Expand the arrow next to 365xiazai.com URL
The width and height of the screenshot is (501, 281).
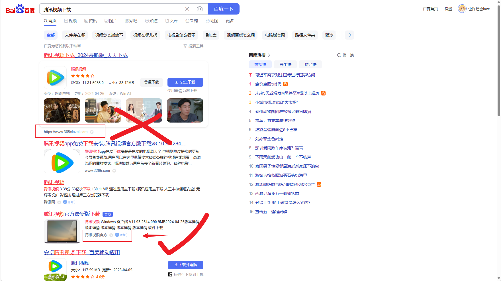pos(92,132)
